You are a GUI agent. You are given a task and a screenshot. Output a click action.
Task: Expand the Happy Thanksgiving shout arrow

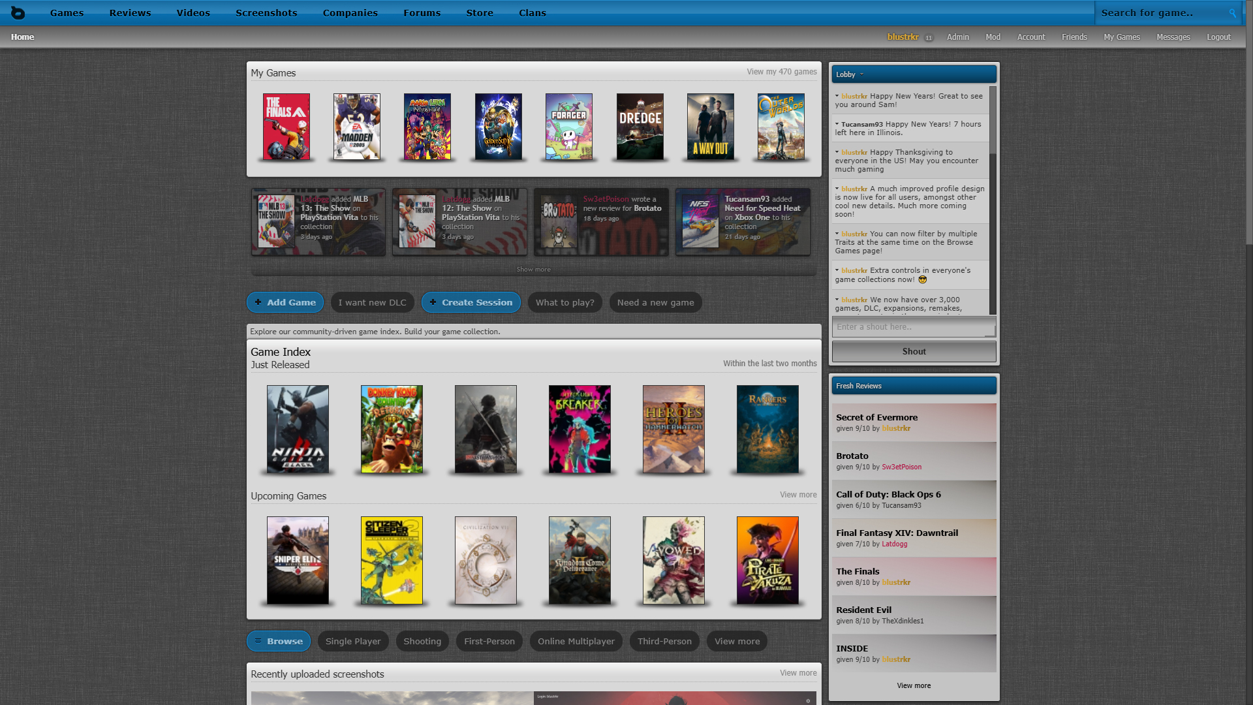coord(837,151)
